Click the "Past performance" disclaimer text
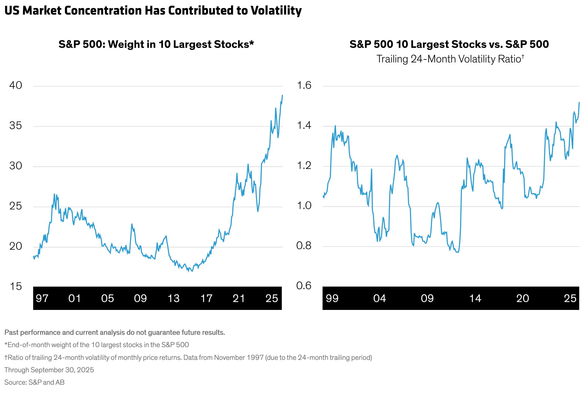The height and width of the screenshot is (394, 585). pyautogui.click(x=115, y=333)
